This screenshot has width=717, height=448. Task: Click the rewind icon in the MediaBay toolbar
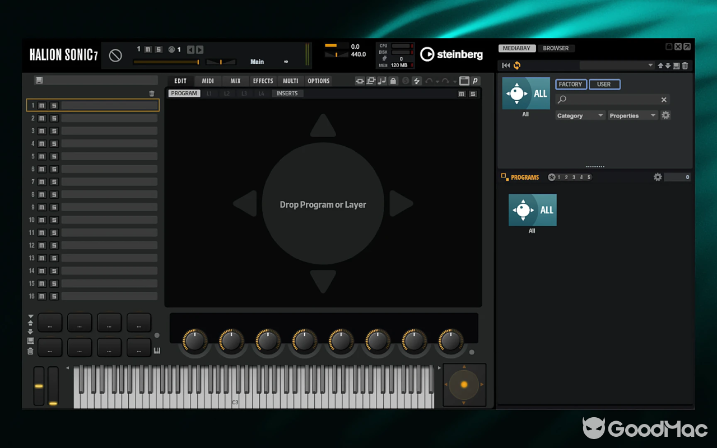tap(505, 65)
